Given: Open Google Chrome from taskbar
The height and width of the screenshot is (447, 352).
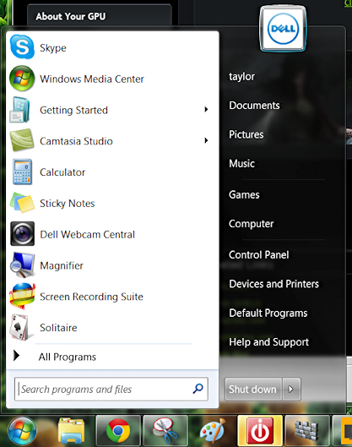Looking at the screenshot, I should (118, 431).
